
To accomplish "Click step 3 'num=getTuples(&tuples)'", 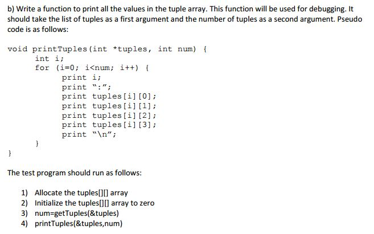I will (77, 214).
